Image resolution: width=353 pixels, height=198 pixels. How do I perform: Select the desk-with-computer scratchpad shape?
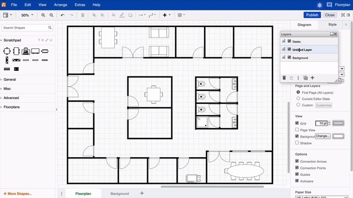point(26,51)
